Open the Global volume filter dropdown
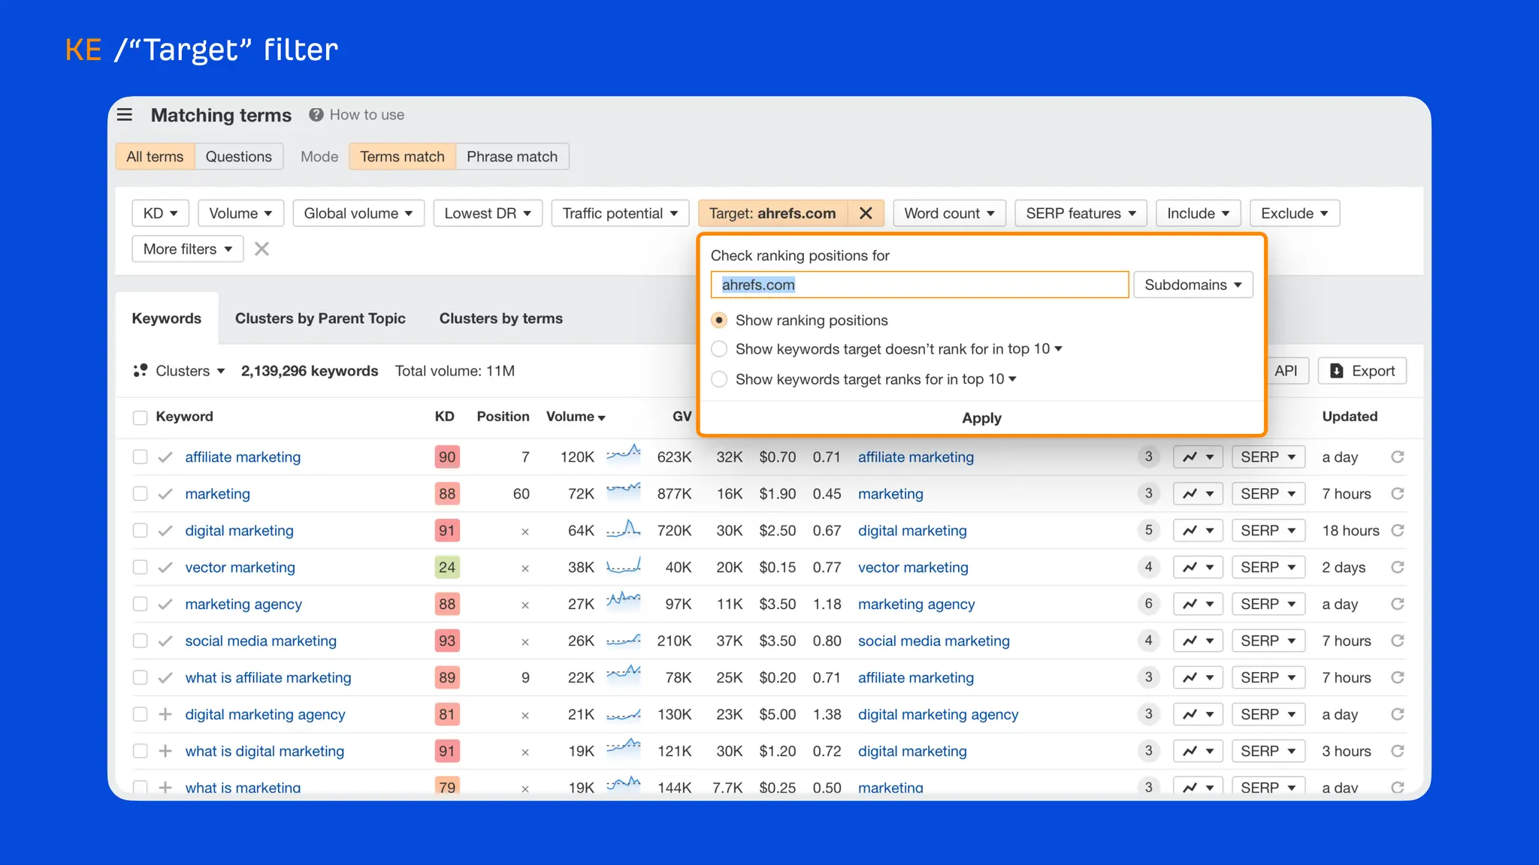 tap(358, 213)
